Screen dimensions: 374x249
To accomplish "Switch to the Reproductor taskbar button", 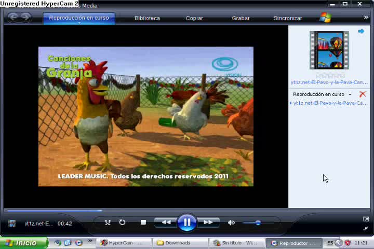I will click(x=293, y=243).
